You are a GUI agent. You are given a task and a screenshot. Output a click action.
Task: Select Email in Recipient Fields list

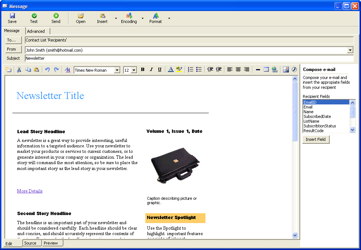pyautogui.click(x=326, y=107)
